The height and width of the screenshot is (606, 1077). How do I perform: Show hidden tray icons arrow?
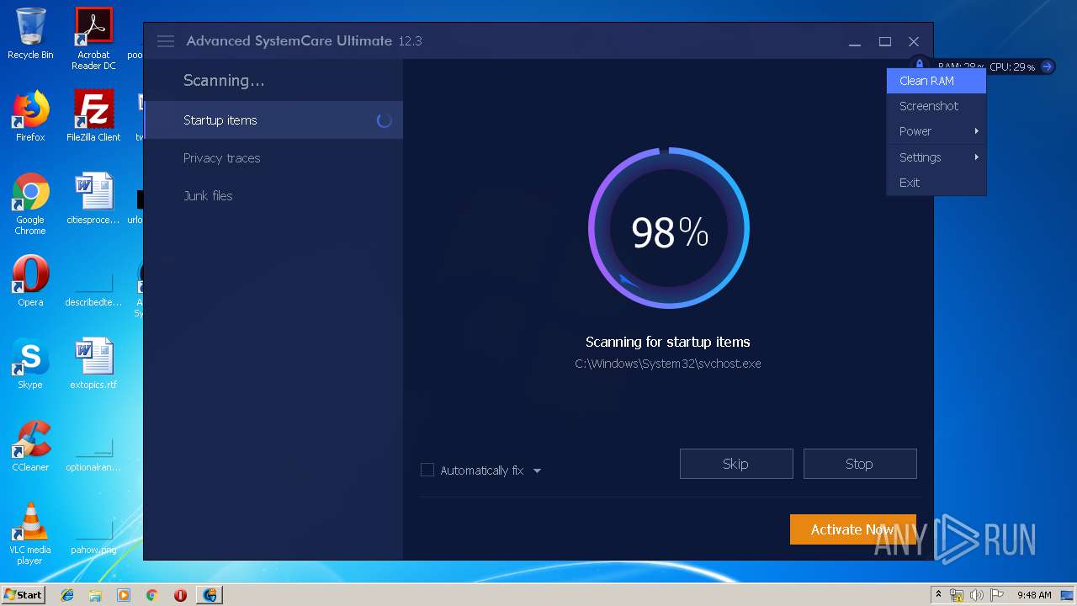[938, 595]
